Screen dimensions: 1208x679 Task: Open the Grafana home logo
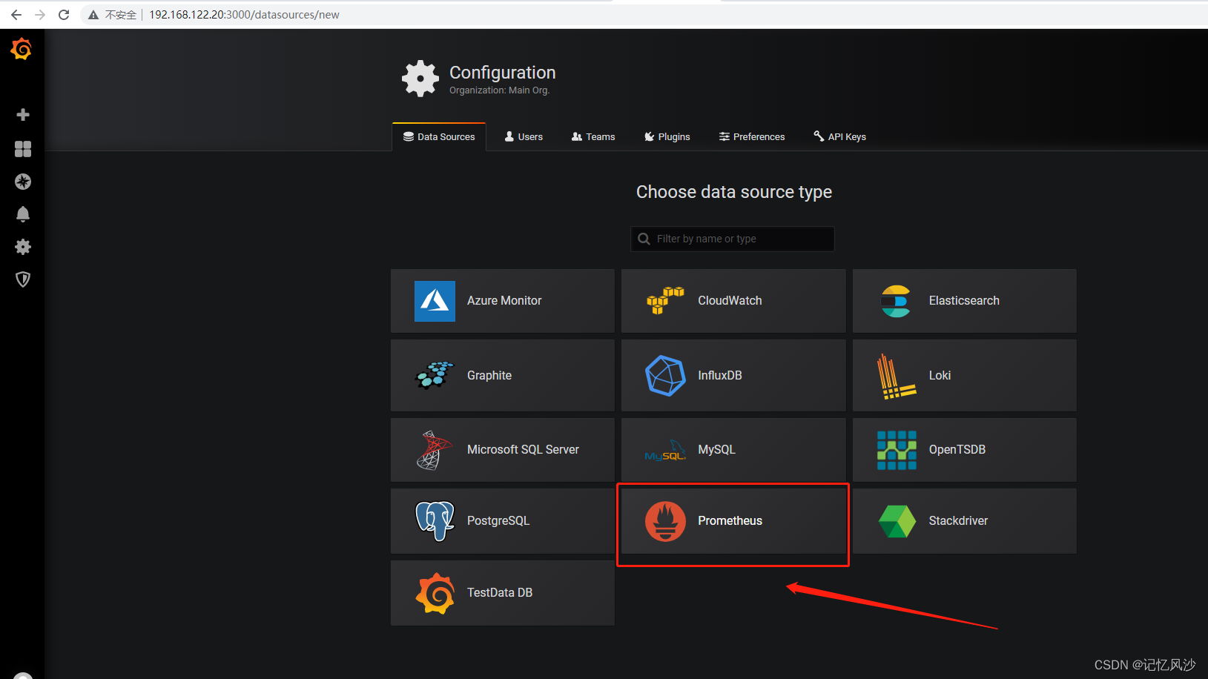click(22, 49)
